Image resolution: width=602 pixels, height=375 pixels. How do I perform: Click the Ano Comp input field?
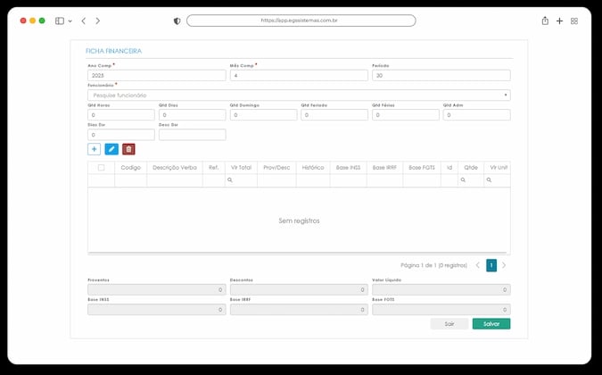tap(157, 75)
